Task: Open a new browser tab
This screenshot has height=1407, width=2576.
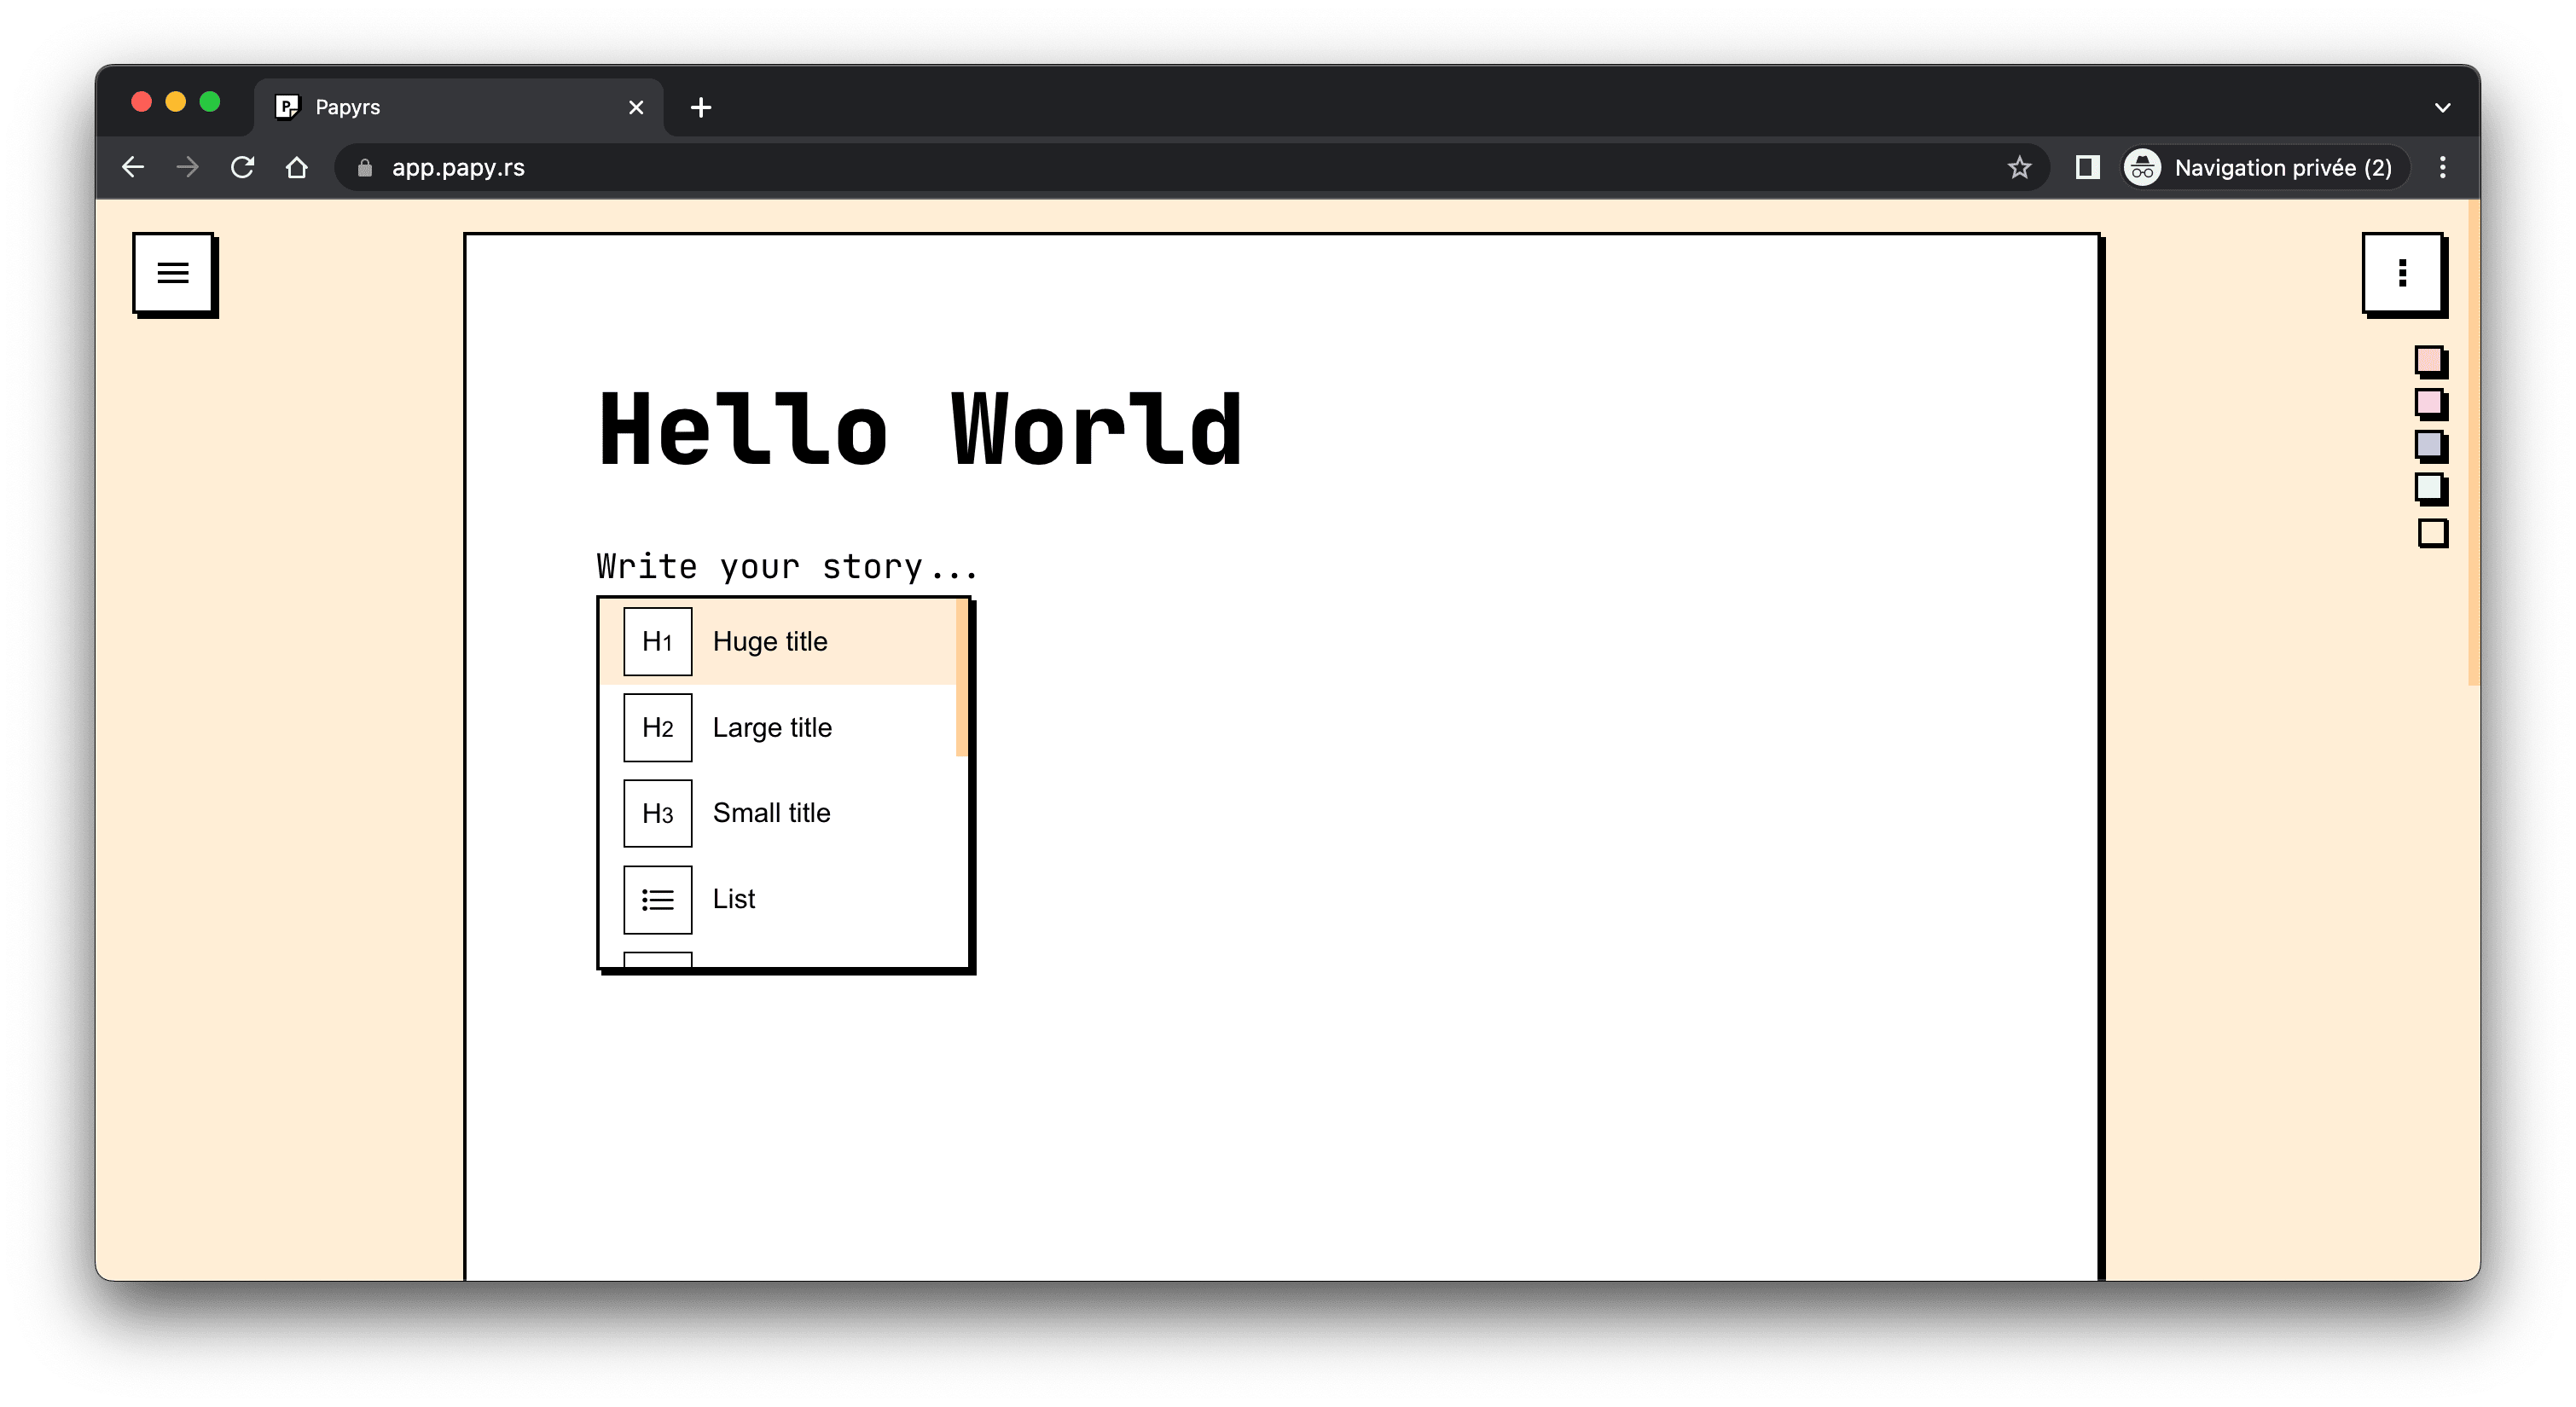Action: click(x=701, y=107)
